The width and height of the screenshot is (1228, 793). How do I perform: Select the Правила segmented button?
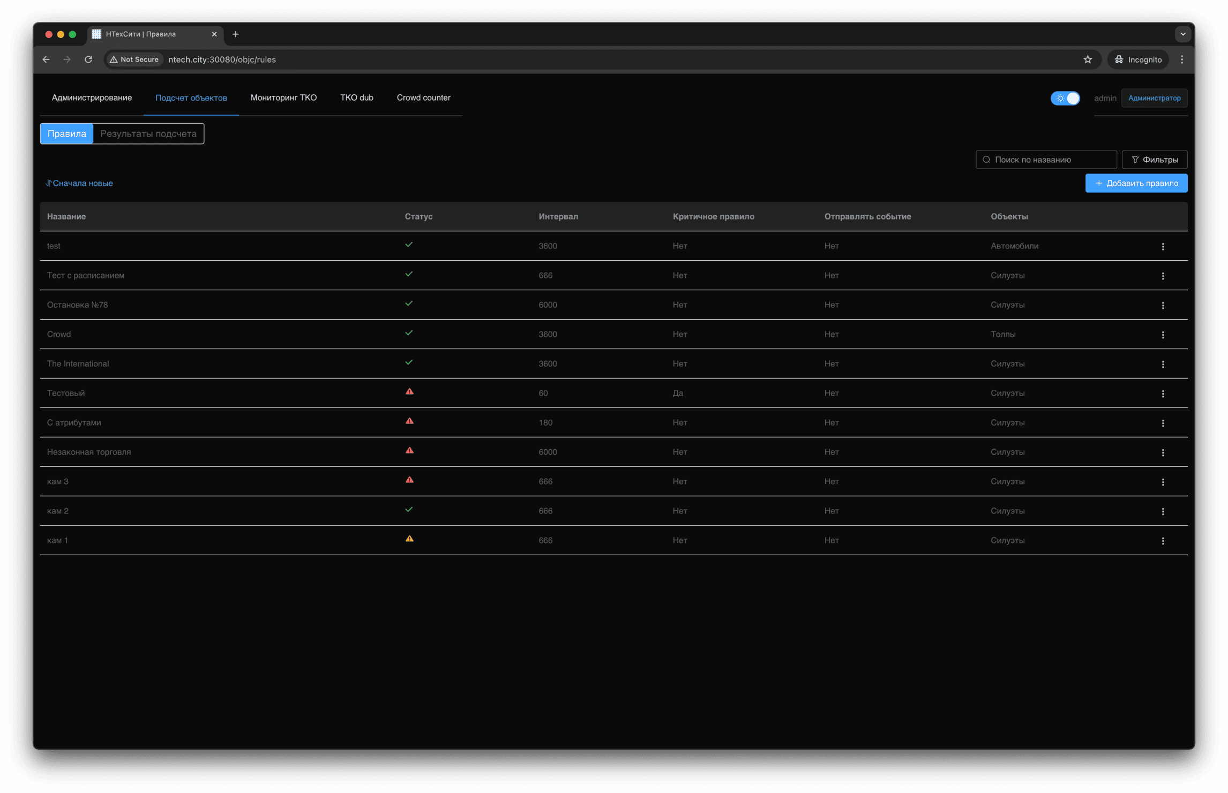pos(67,134)
